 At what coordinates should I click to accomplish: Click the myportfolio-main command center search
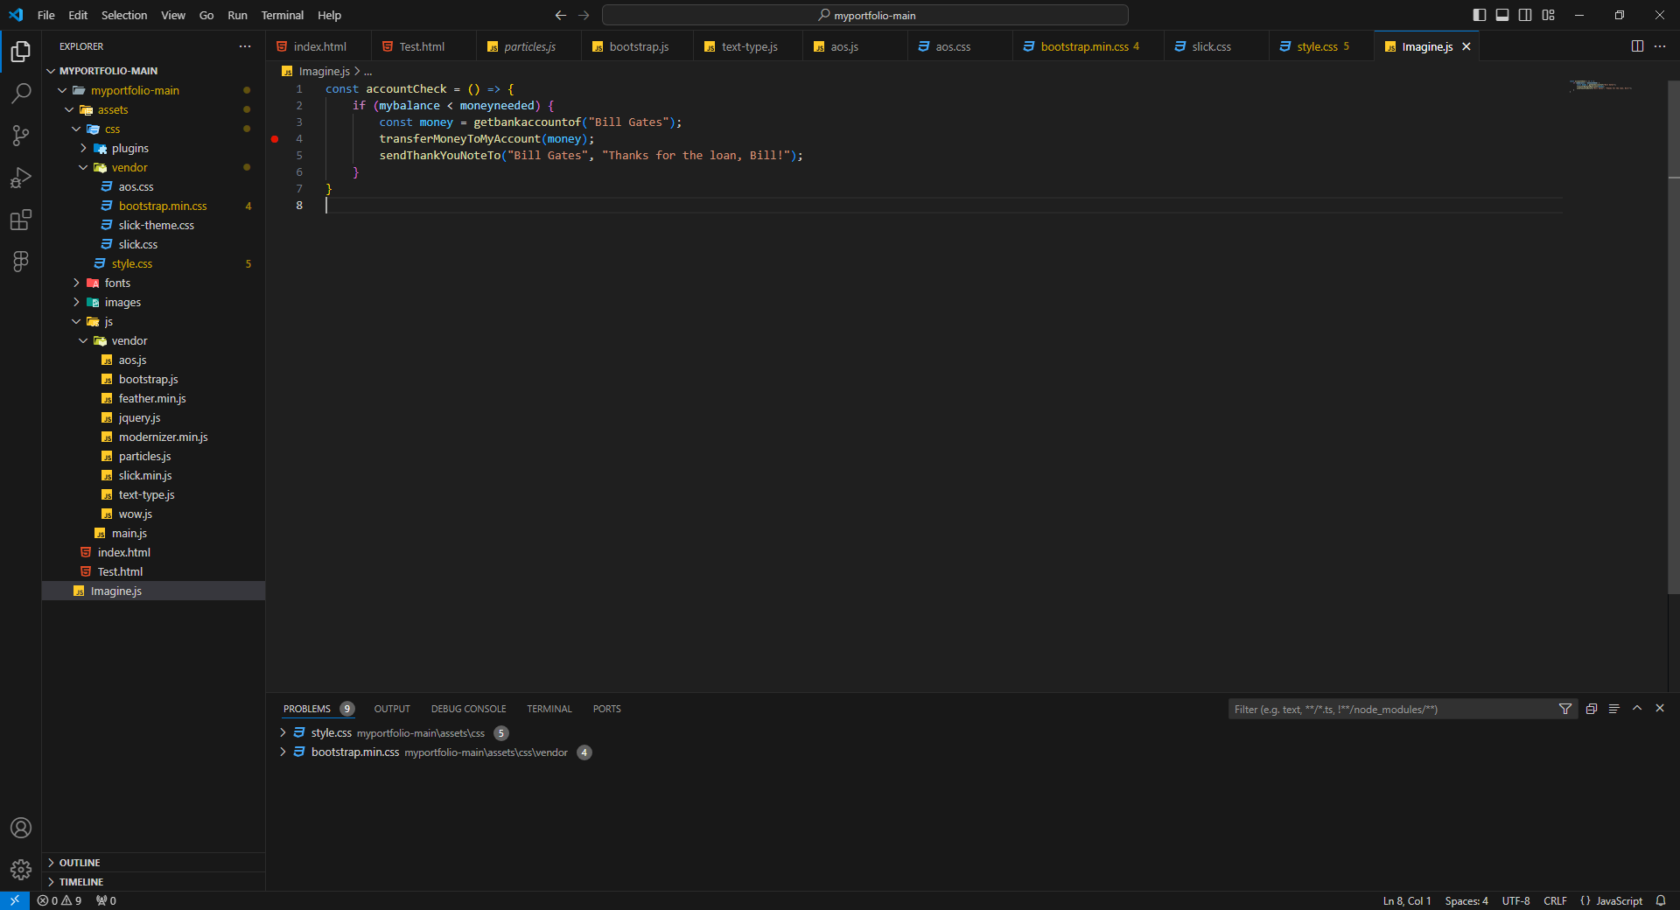click(865, 15)
